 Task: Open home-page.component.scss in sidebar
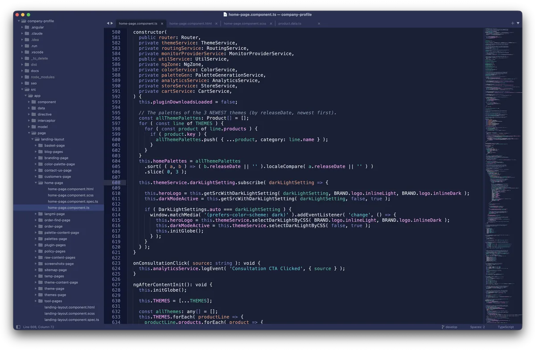click(70, 195)
